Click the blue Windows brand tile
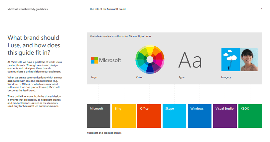270x142 pixels. click(200, 116)
